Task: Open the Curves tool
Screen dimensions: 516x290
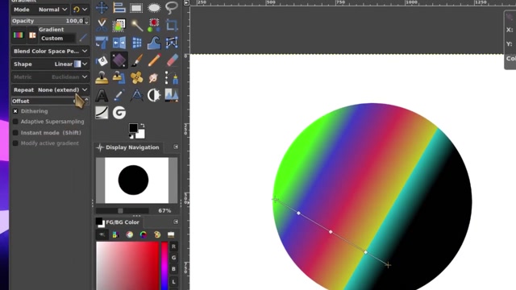Action: coord(102,113)
